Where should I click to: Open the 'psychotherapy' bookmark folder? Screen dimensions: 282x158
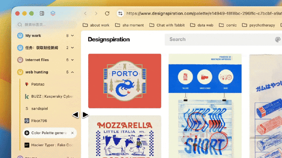coord(259,25)
